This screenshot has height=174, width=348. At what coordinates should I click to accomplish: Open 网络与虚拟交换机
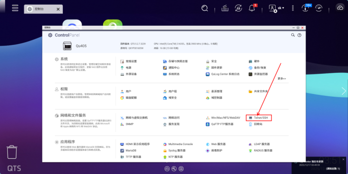pos(134,118)
